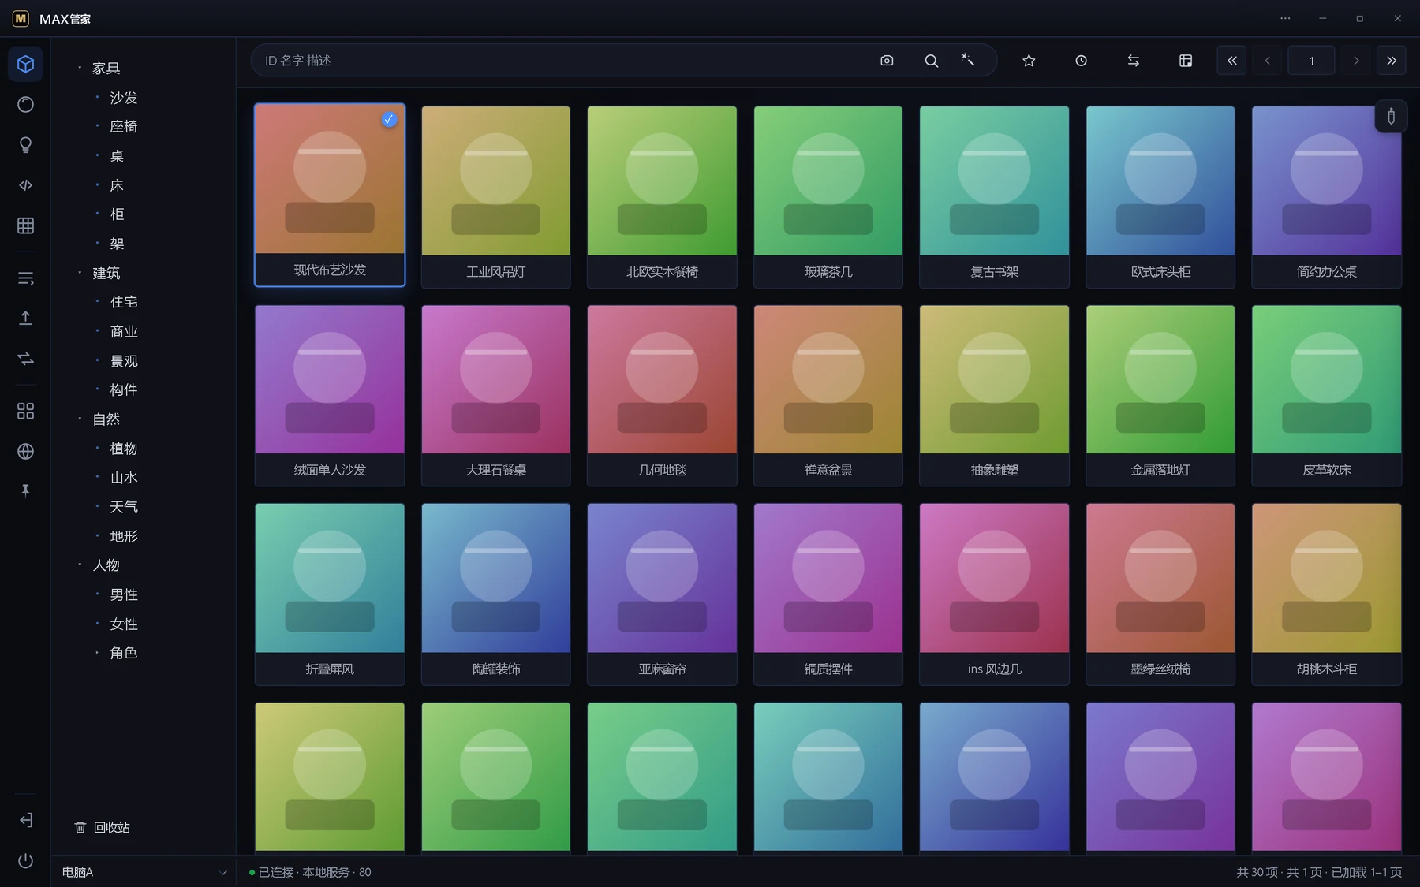Click the power icon at sidebar bottom

coord(25,860)
